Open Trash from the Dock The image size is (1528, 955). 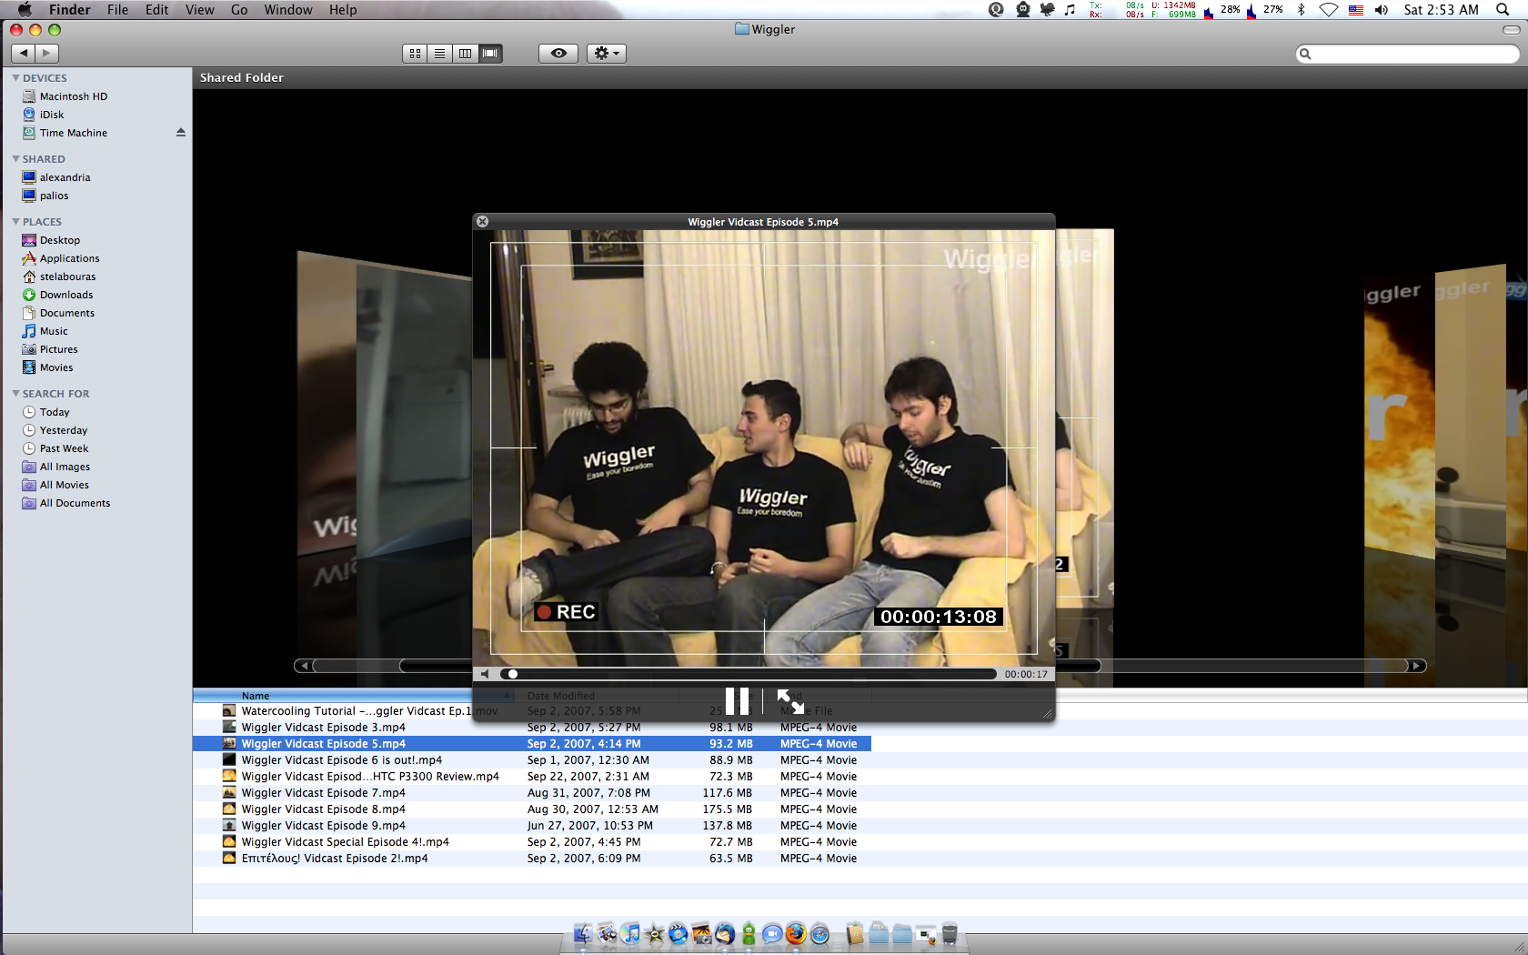[950, 934]
